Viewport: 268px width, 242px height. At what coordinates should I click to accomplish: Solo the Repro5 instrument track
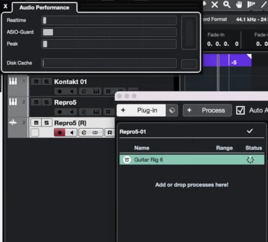coord(46,102)
